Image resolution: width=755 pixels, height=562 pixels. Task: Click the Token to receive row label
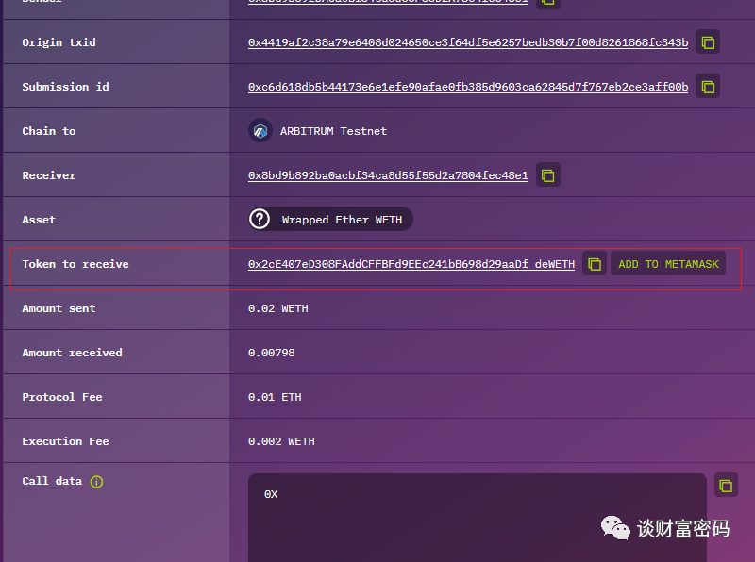(x=75, y=264)
